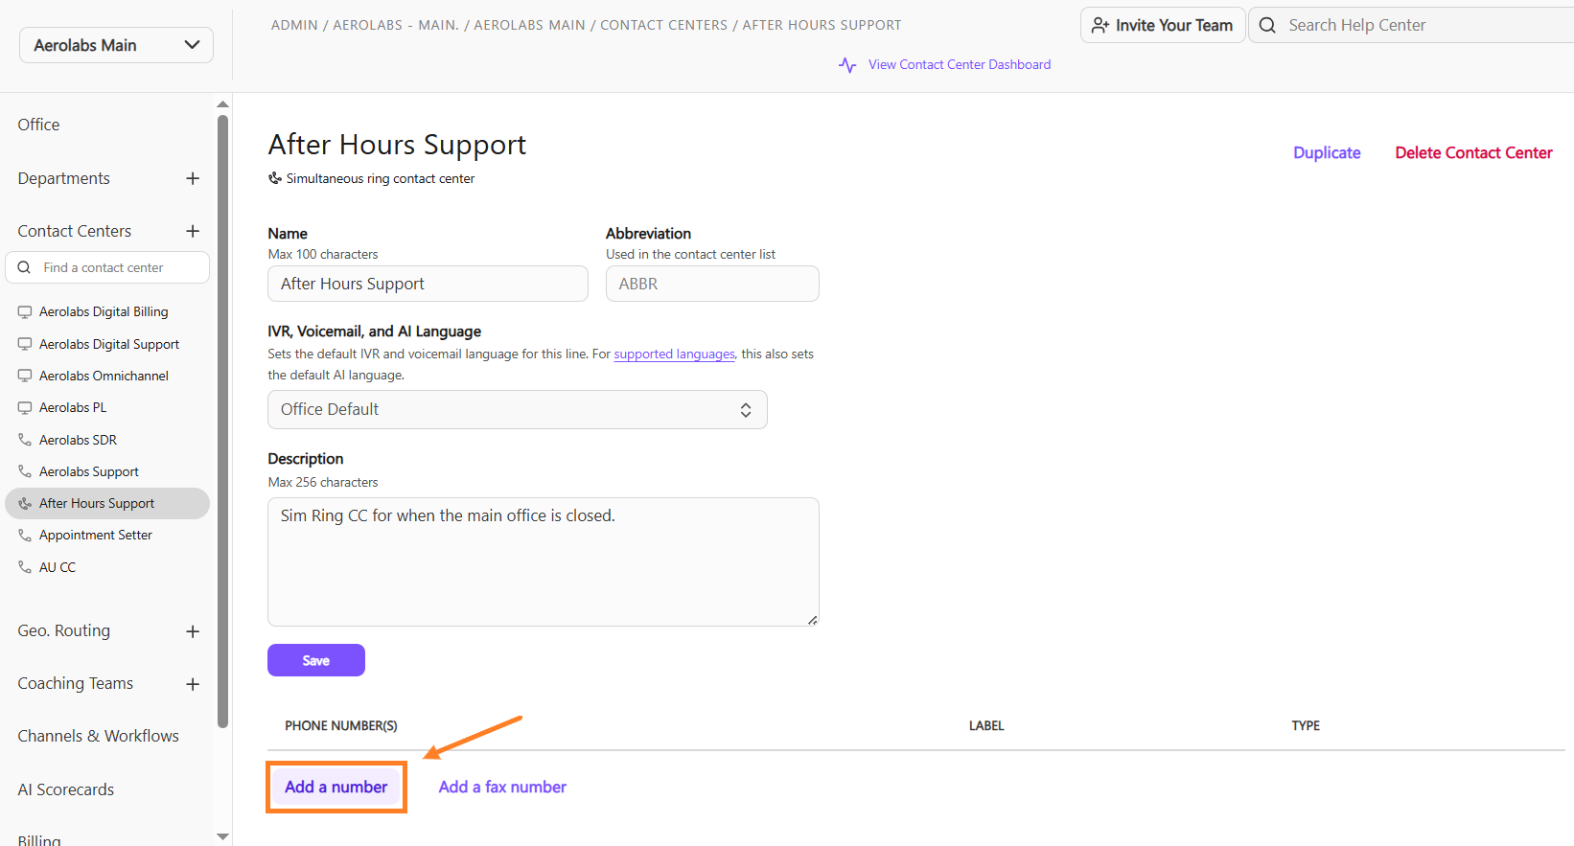Click the PHONE NUMBER(S) column header
Image resolution: width=1574 pixels, height=846 pixels.
341,725
